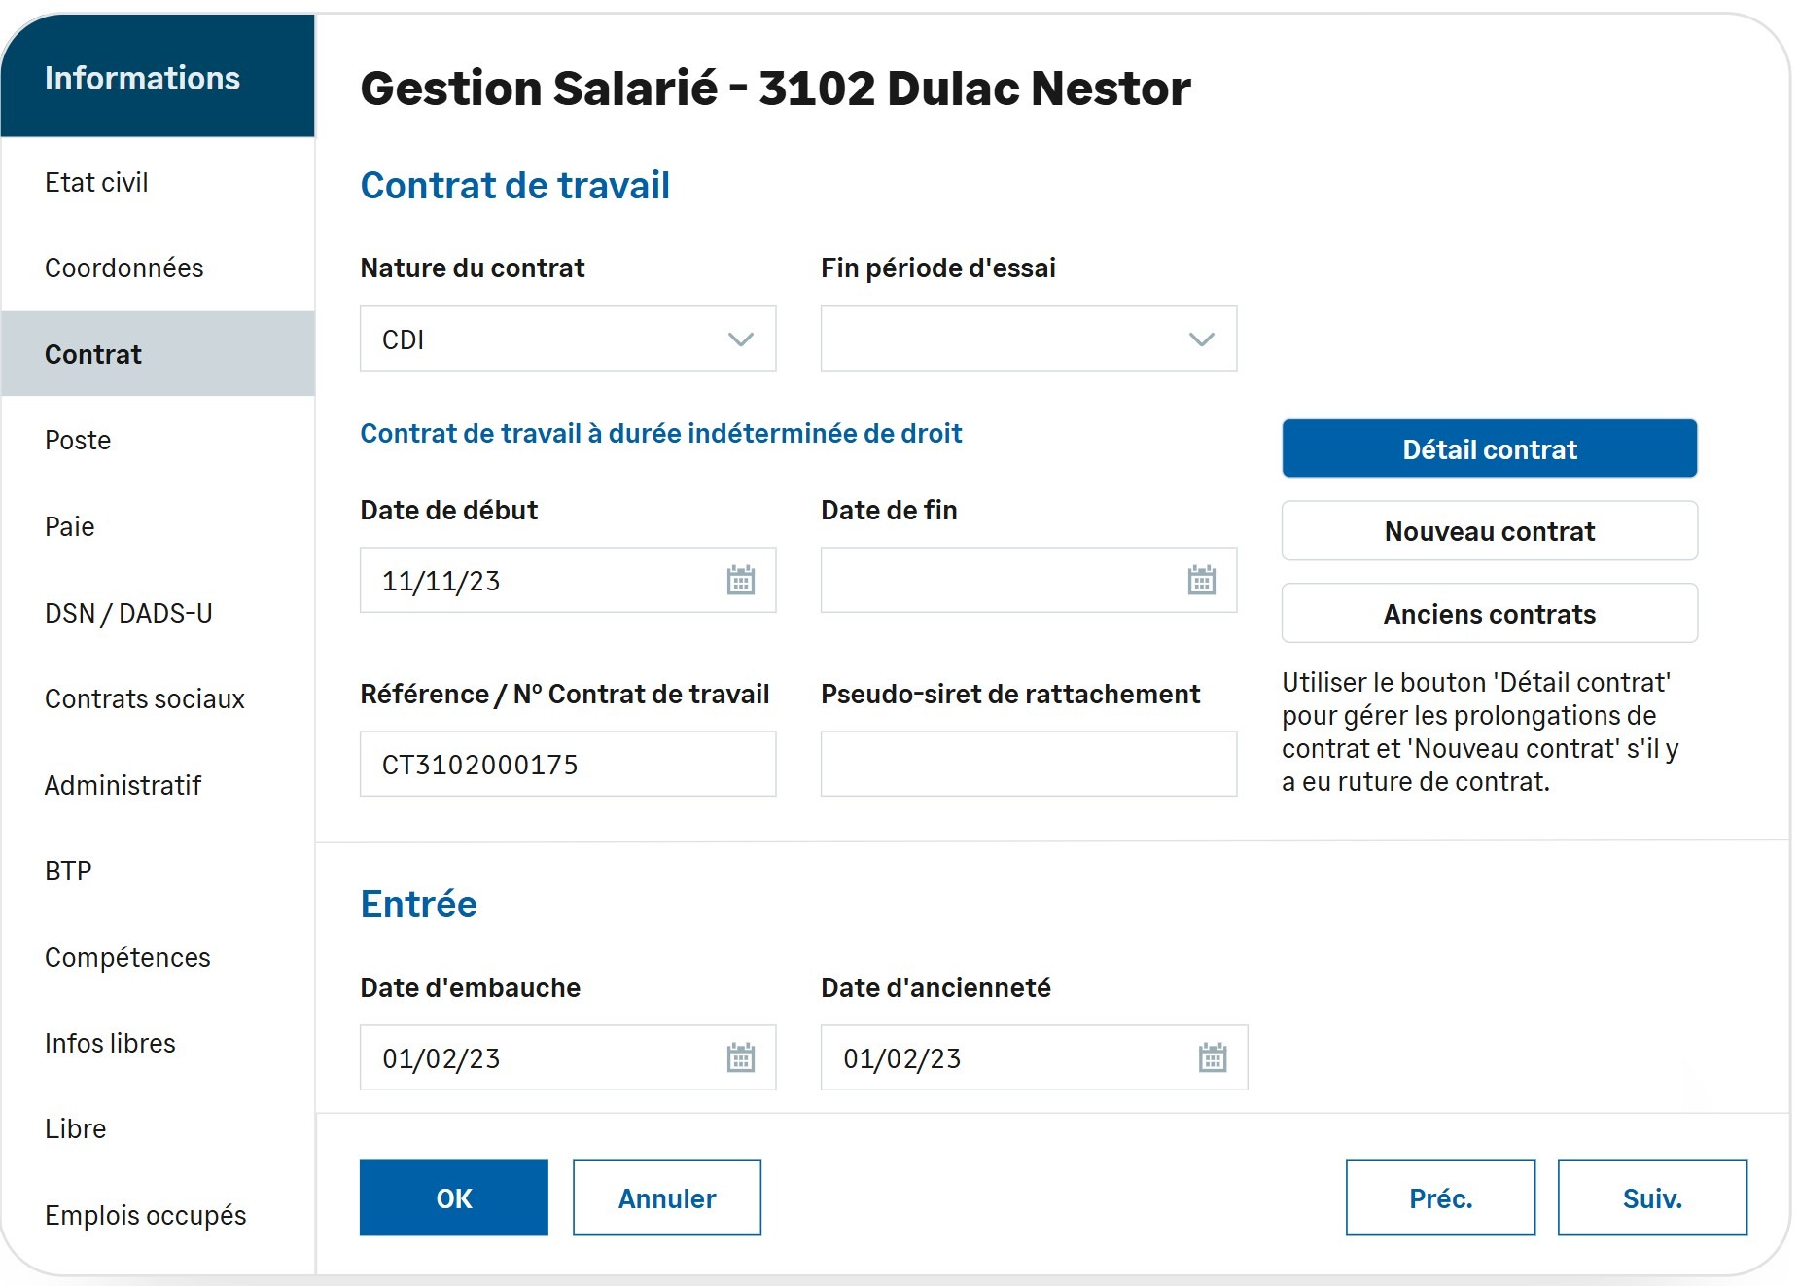Screen dimensions: 1799x1286
Task: Go to Etat civil section
Action: point(96,183)
